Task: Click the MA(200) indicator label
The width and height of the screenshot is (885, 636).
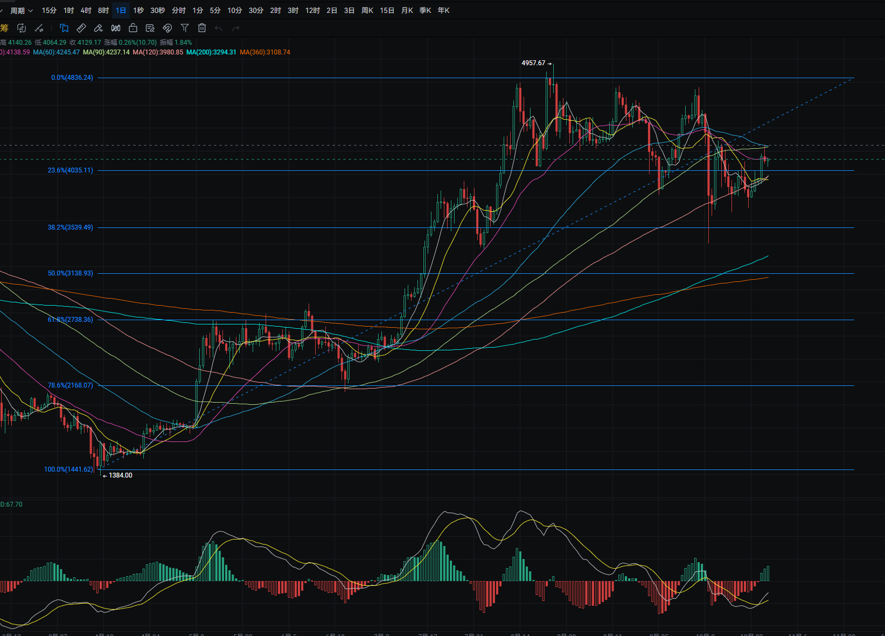Action: (211, 52)
